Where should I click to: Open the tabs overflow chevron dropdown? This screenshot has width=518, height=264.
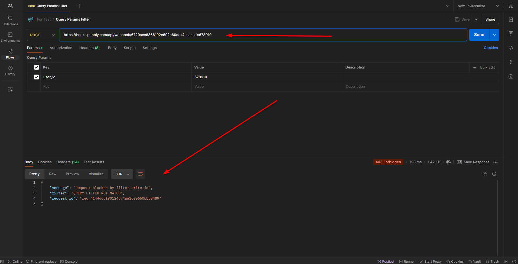tap(447, 6)
